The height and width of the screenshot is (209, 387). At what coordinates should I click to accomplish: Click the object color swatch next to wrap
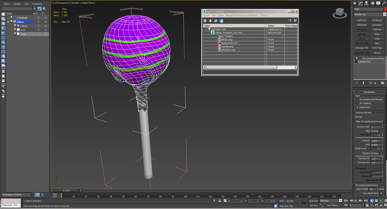pos(385,9)
